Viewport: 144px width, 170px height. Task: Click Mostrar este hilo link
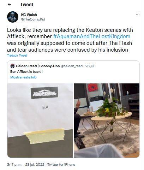(23, 77)
